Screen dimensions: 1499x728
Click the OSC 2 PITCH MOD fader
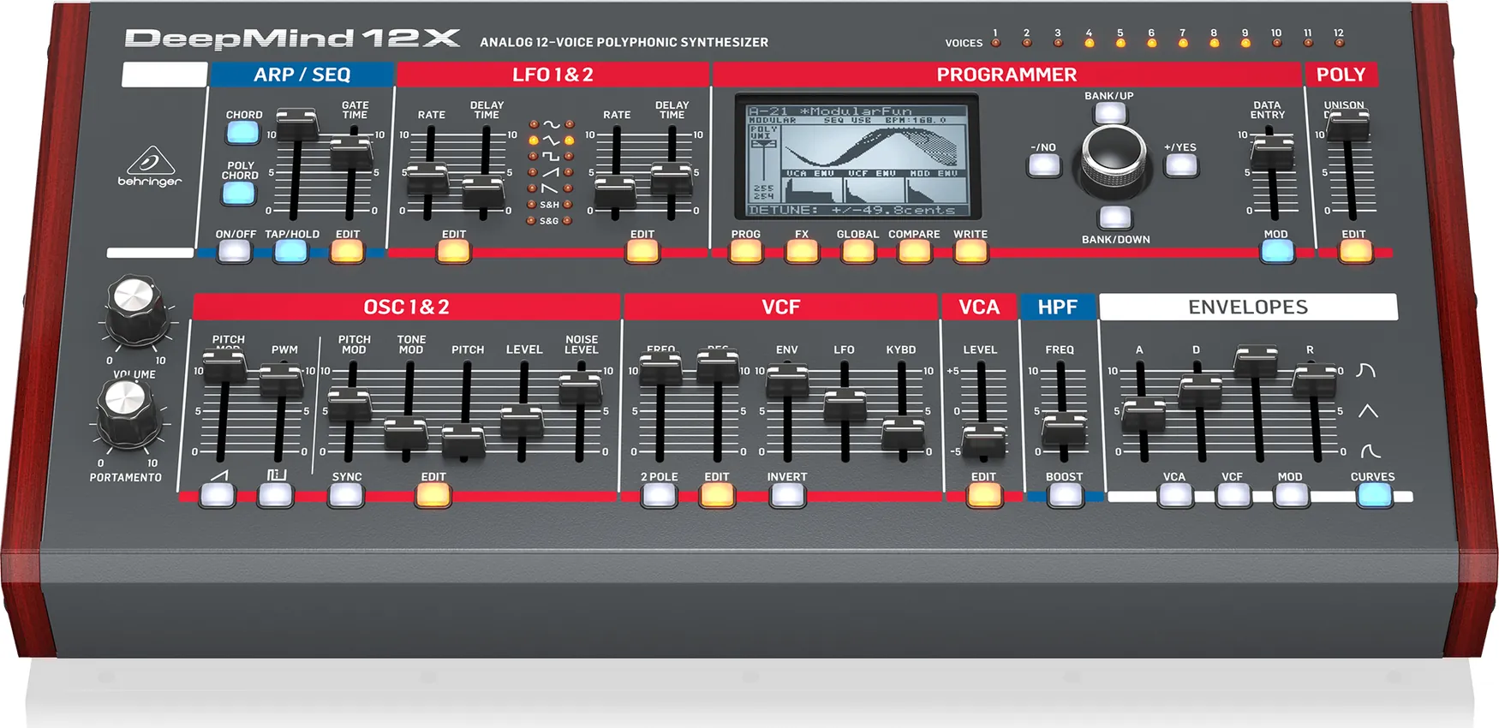[x=349, y=403]
